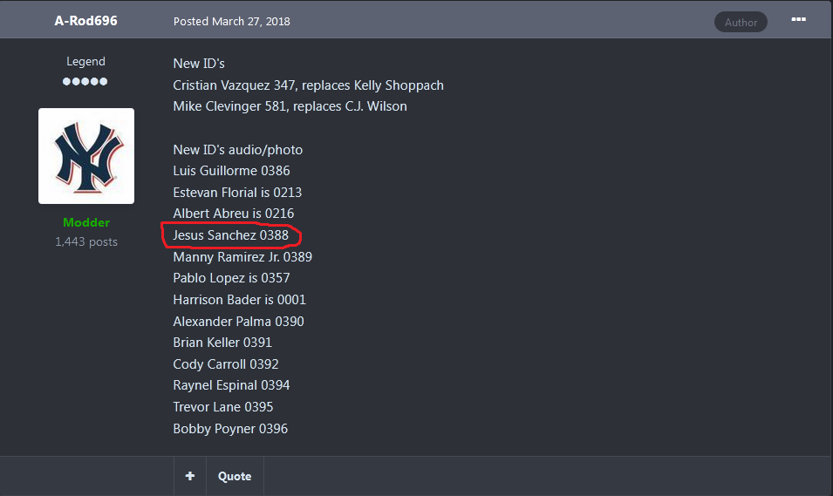Click the Trevor Lane 0395 line

pyautogui.click(x=223, y=407)
